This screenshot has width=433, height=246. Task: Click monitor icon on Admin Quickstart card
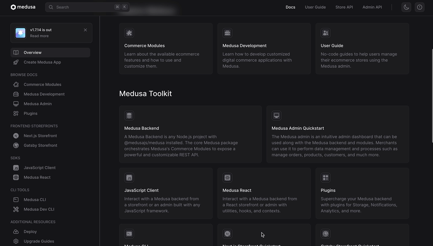pos(277,115)
